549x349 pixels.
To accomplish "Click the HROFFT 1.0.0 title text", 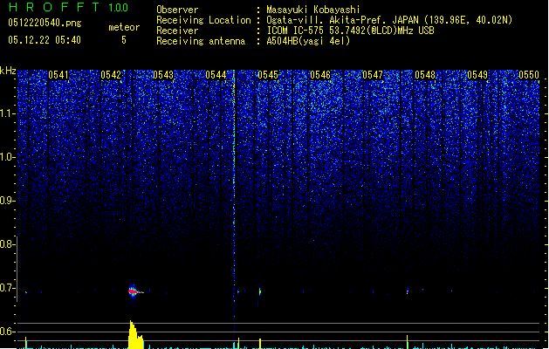I will [69, 7].
